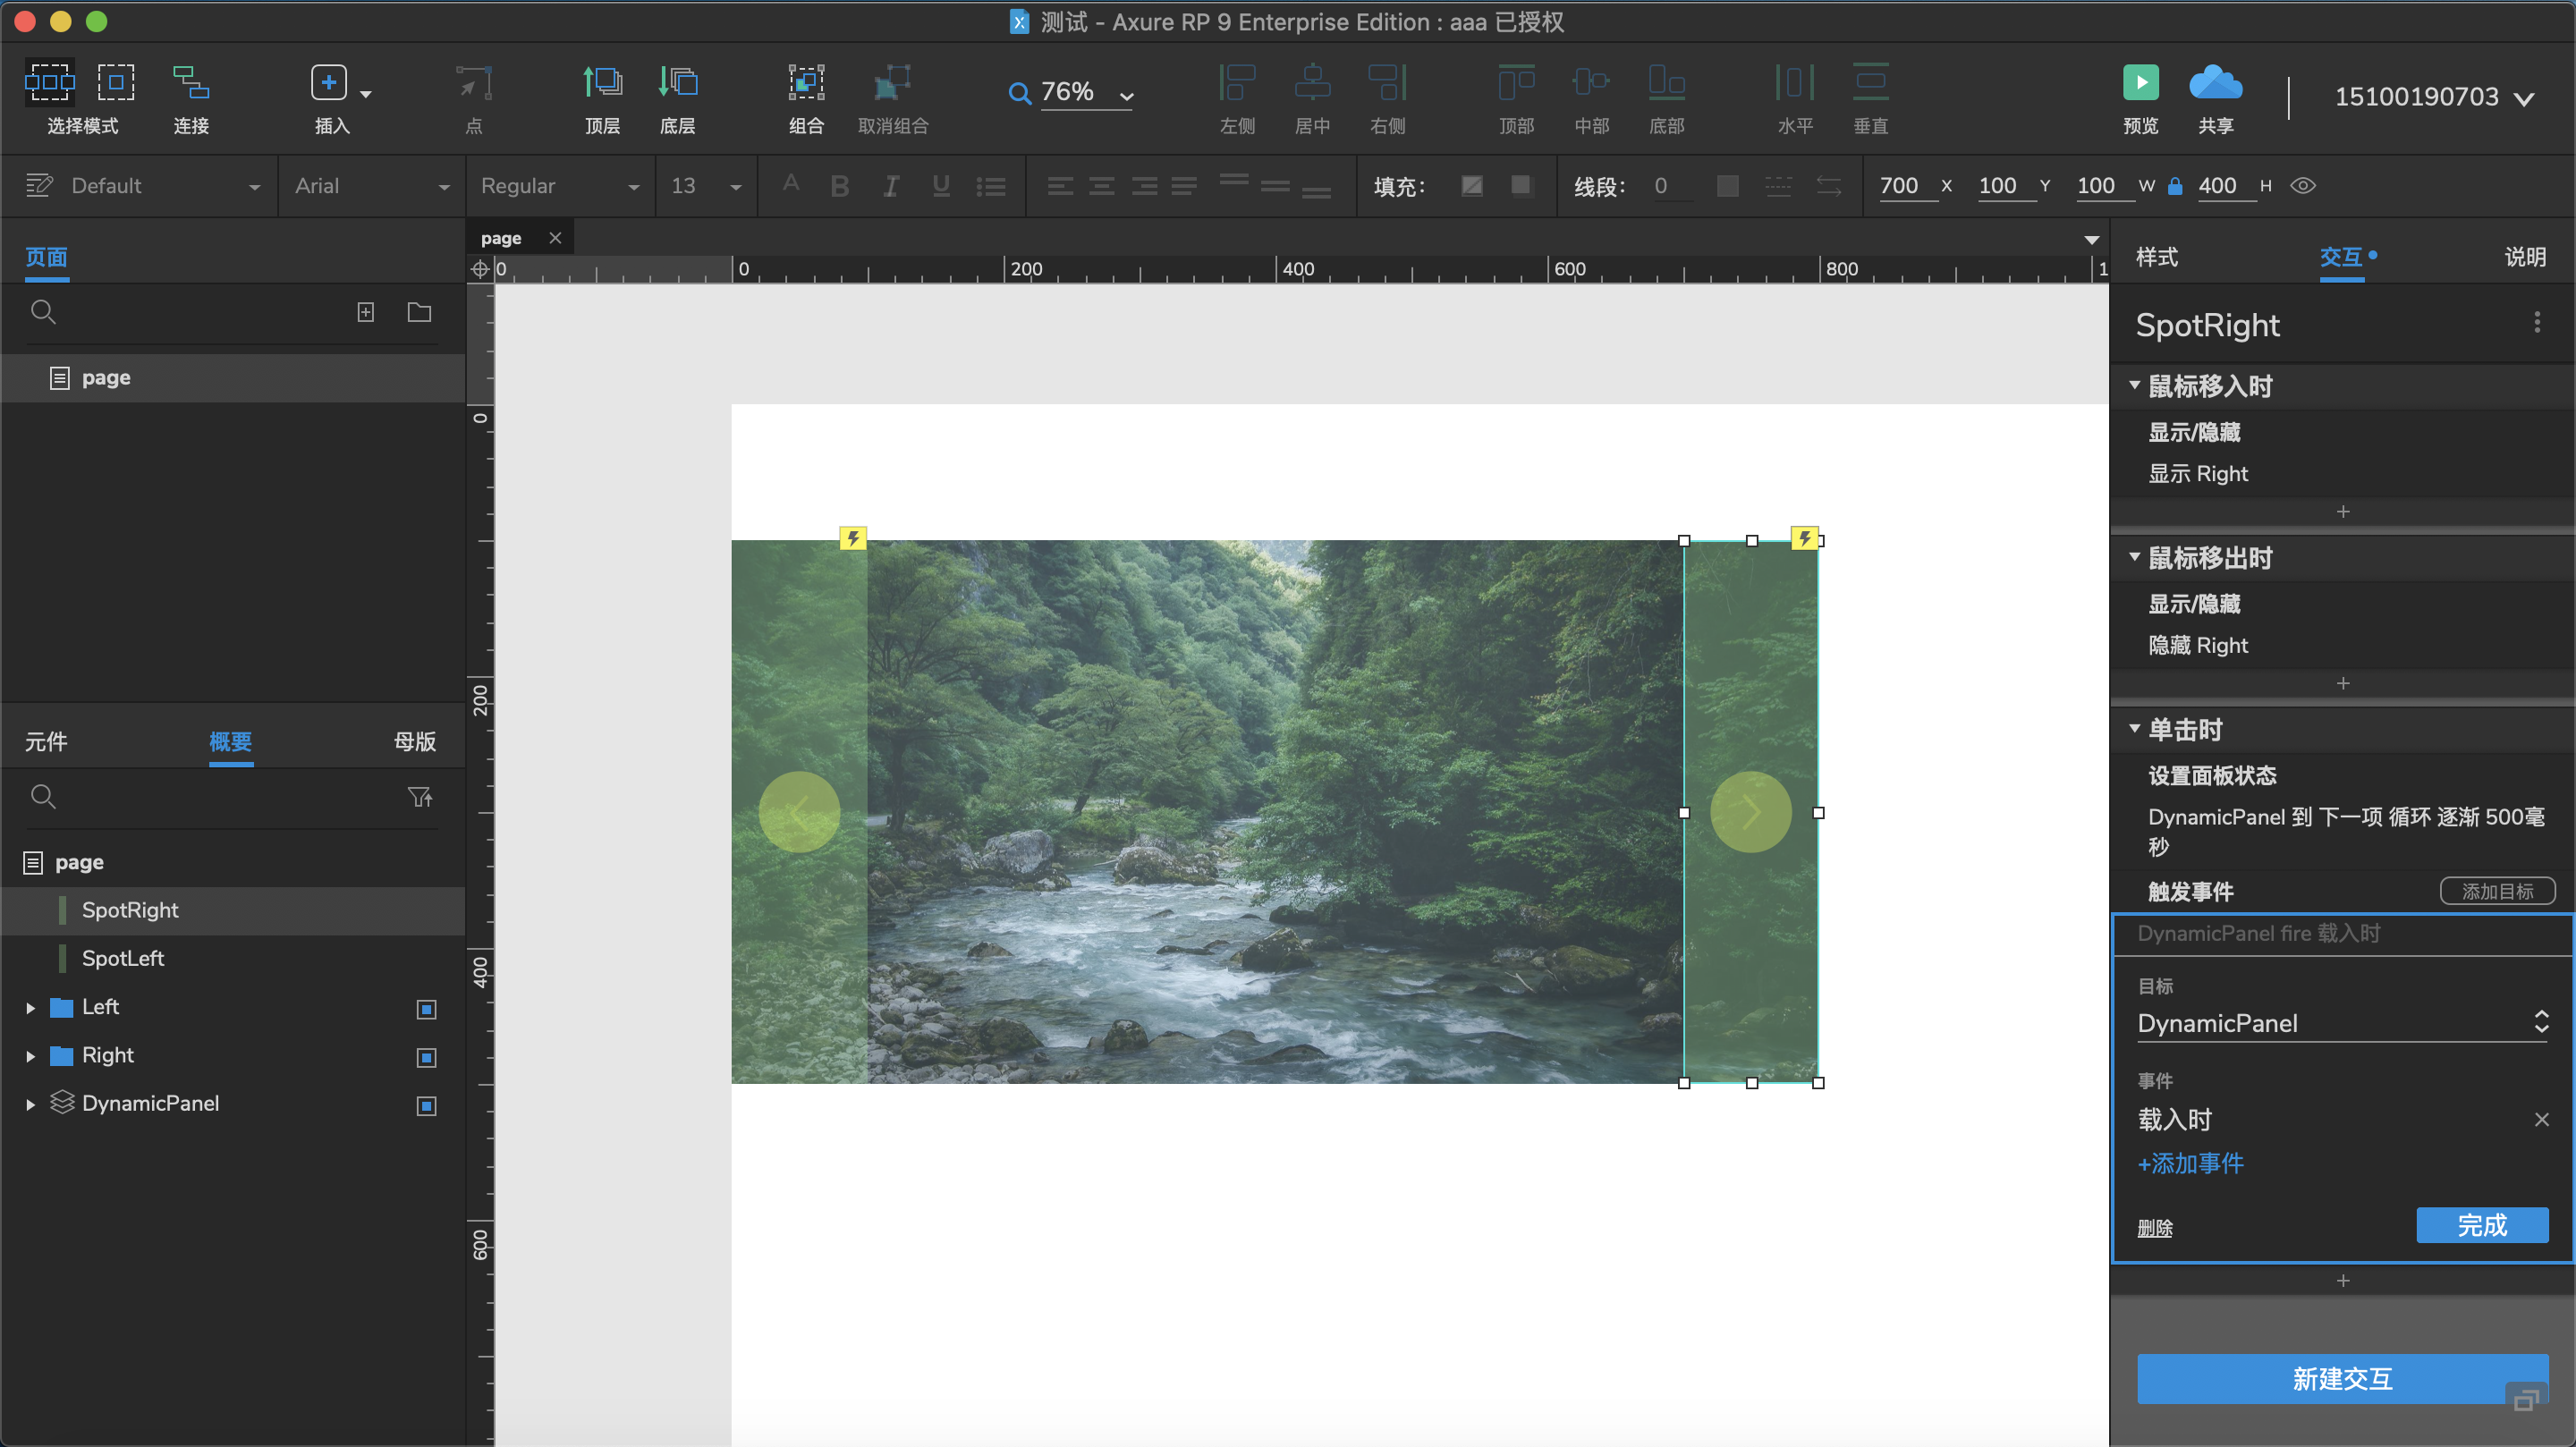Select the Connect tool icon
2576x1447 pixels.
click(x=190, y=83)
